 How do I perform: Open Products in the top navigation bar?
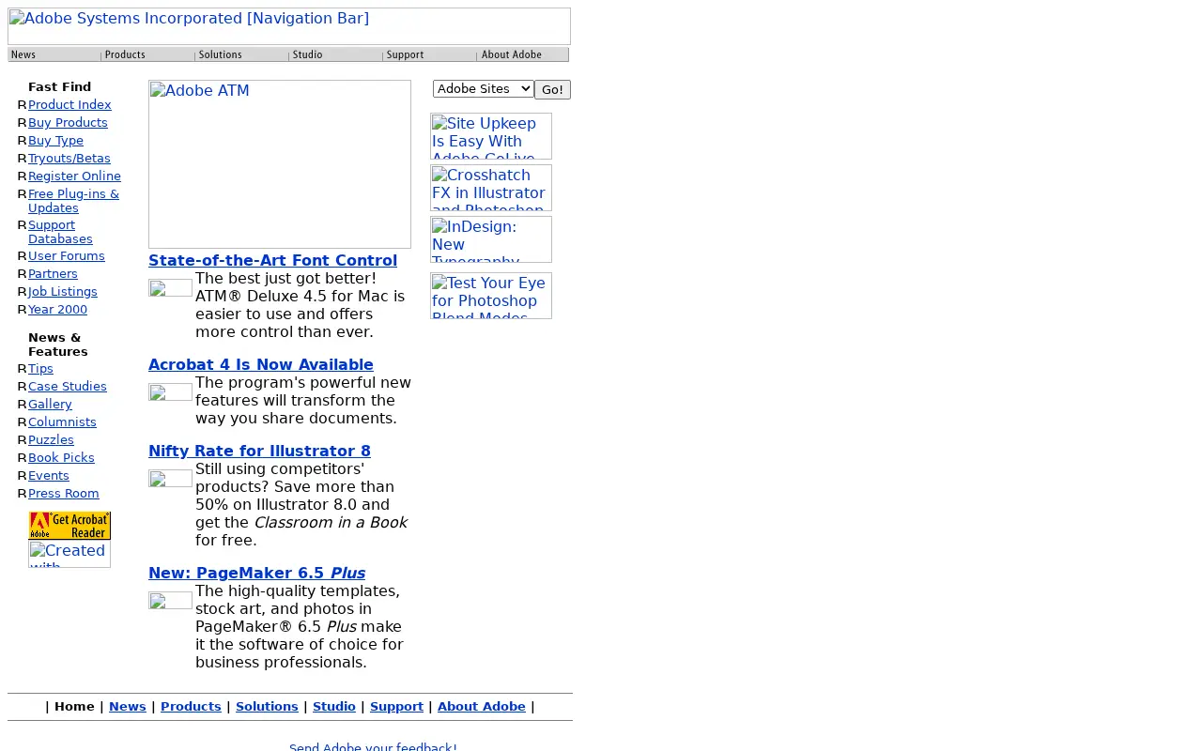point(148,55)
